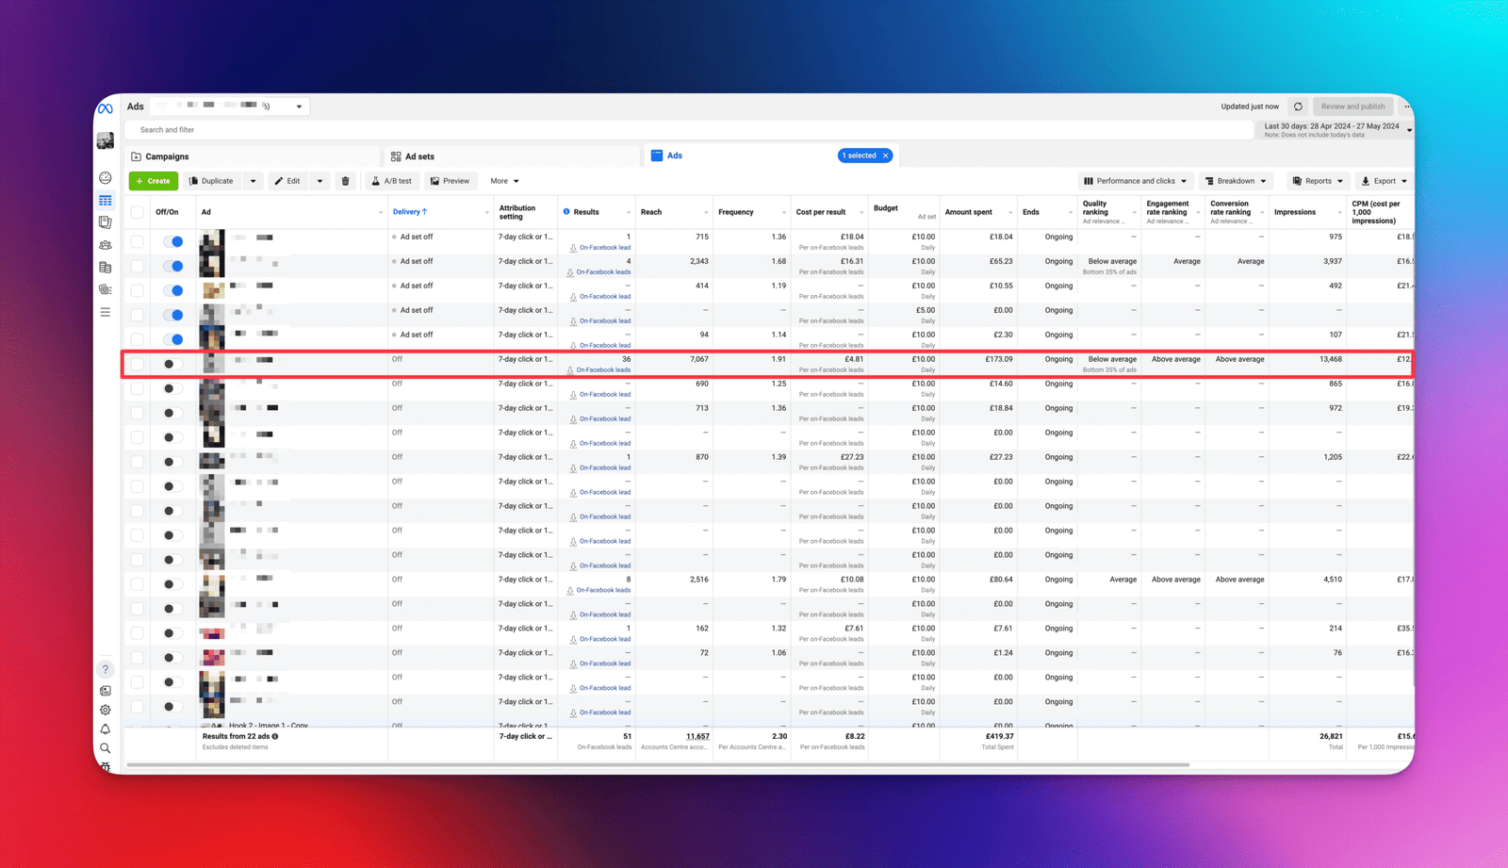Click the trash delete icon in toolbar
The height and width of the screenshot is (868, 1508).
[345, 181]
